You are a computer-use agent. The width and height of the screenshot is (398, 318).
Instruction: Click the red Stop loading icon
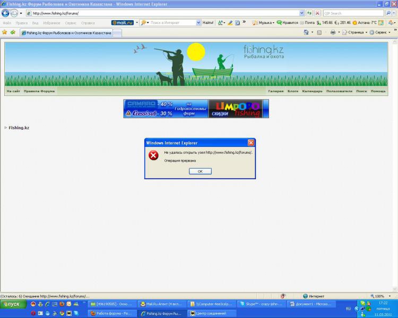click(317, 13)
